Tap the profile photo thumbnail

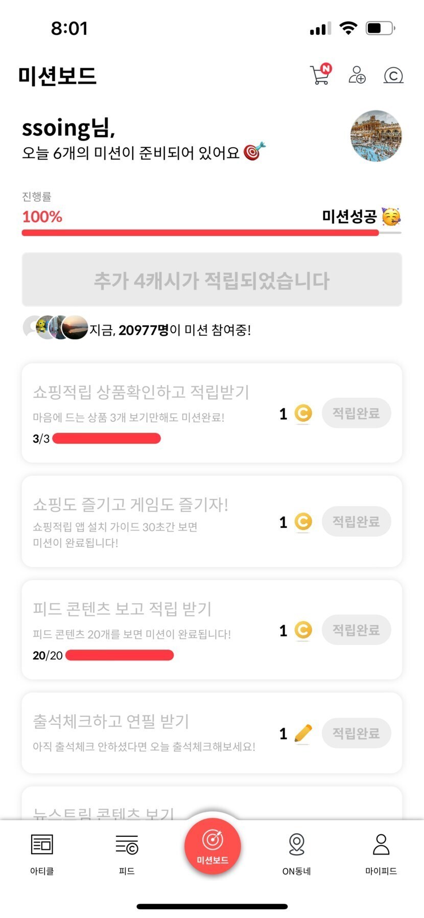[376, 136]
